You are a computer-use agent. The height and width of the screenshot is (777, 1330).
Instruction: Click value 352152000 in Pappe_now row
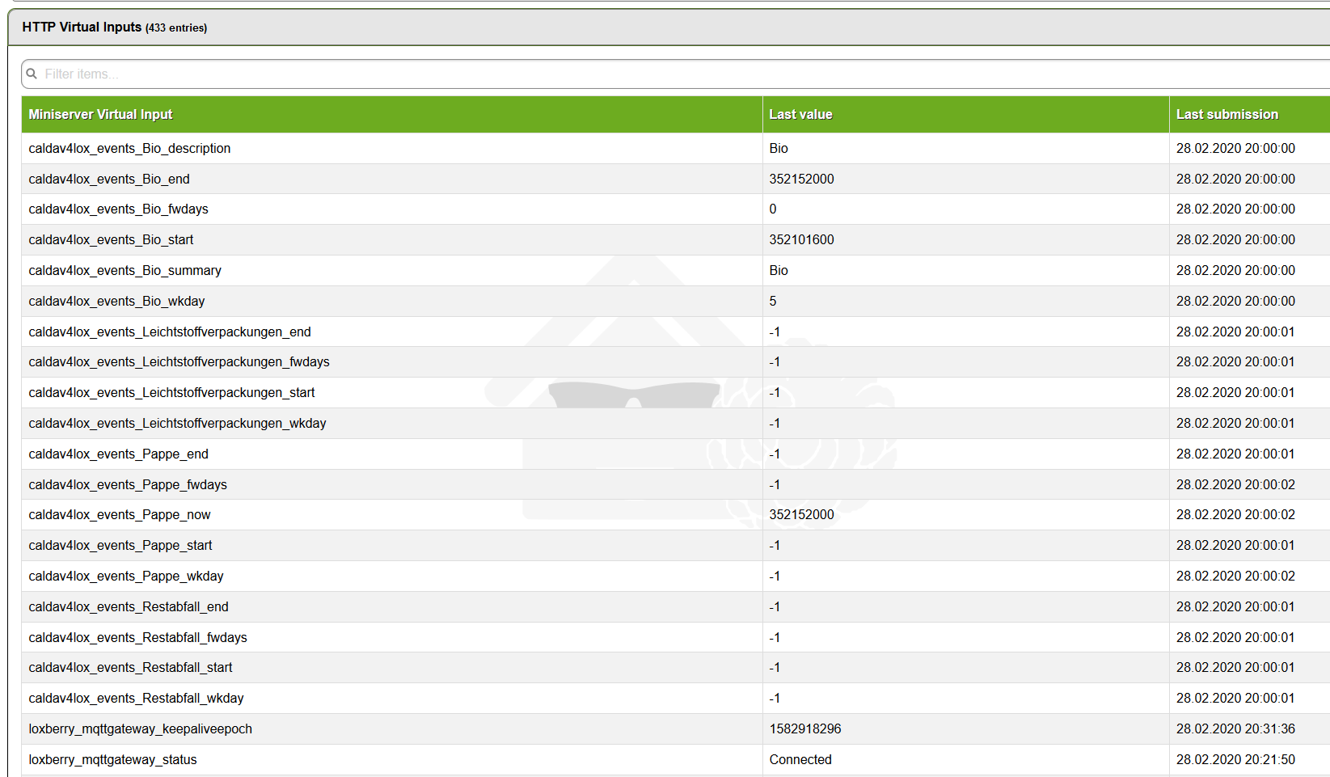[801, 515]
